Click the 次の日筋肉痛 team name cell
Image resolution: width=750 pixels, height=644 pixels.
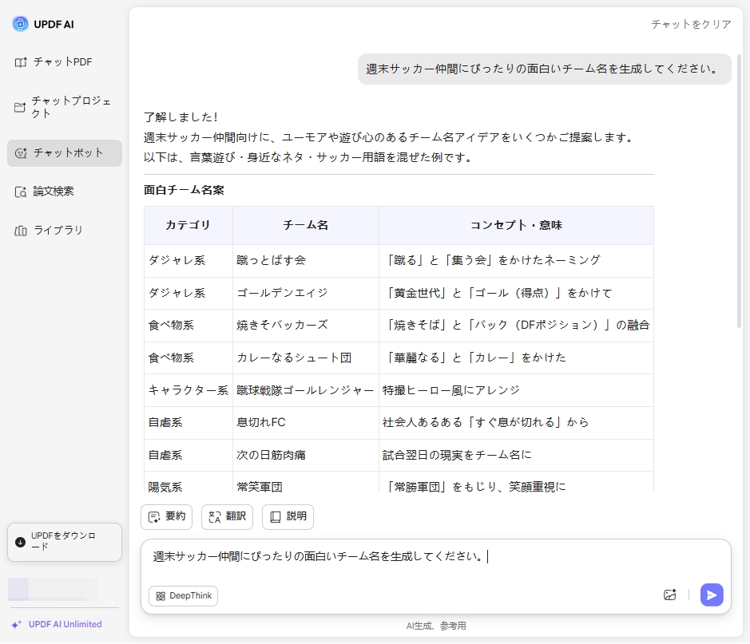306,456
